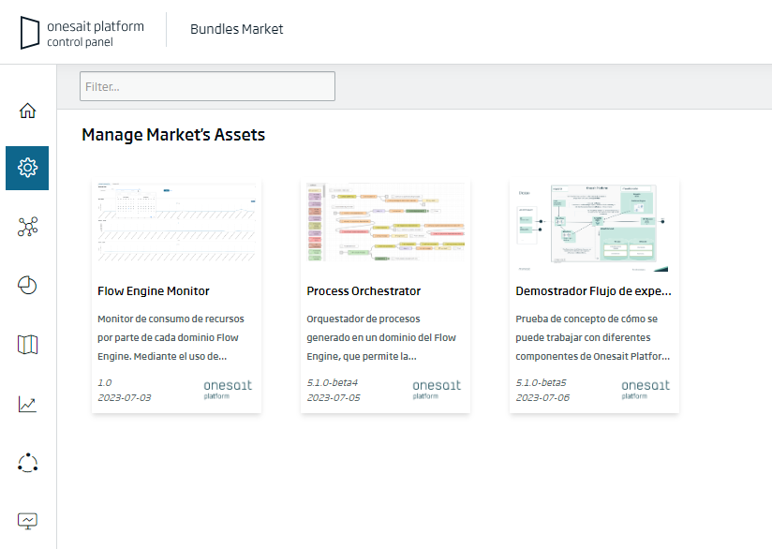Click the onesait logo on Flow Engine Monitor card
Viewport: 772px width, 549px height.
tap(228, 389)
